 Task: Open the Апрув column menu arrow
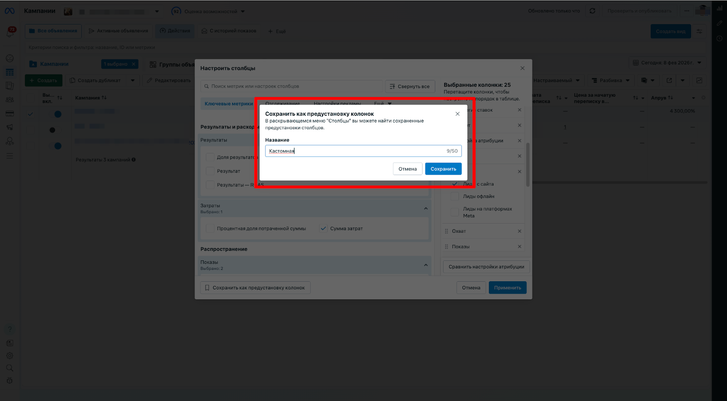(693, 98)
